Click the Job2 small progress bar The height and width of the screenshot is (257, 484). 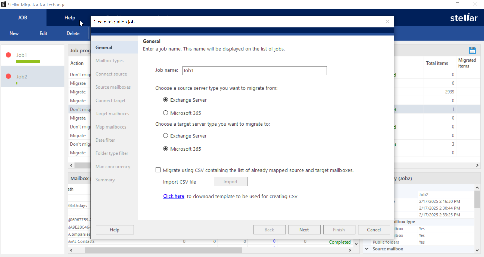[x=17, y=83]
